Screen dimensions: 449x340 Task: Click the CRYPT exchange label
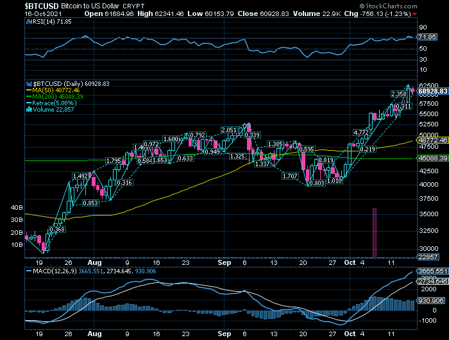[x=133, y=6]
